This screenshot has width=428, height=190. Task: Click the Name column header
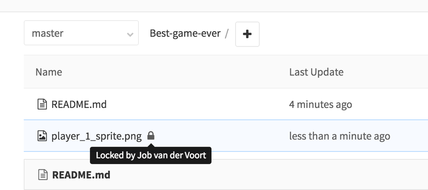click(49, 72)
